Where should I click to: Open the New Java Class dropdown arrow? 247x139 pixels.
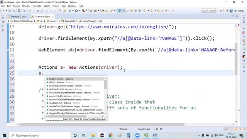click(99, 11)
